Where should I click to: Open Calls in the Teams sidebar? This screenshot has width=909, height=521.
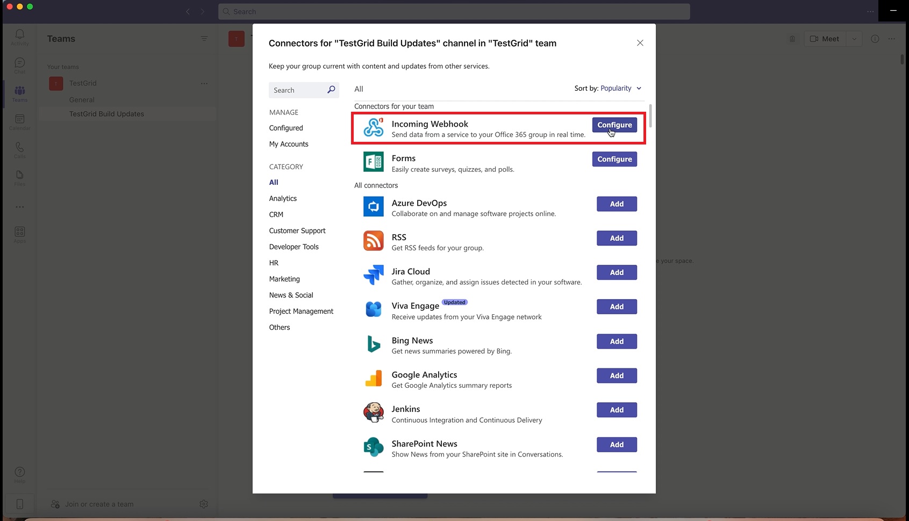tap(20, 150)
